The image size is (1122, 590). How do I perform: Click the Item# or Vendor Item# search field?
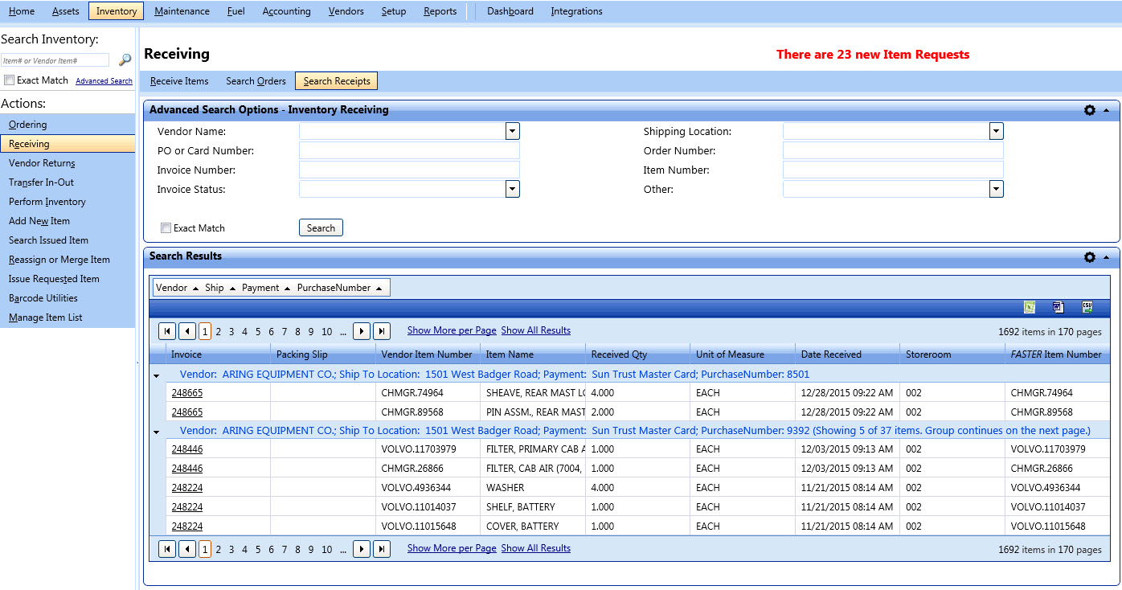tap(55, 60)
